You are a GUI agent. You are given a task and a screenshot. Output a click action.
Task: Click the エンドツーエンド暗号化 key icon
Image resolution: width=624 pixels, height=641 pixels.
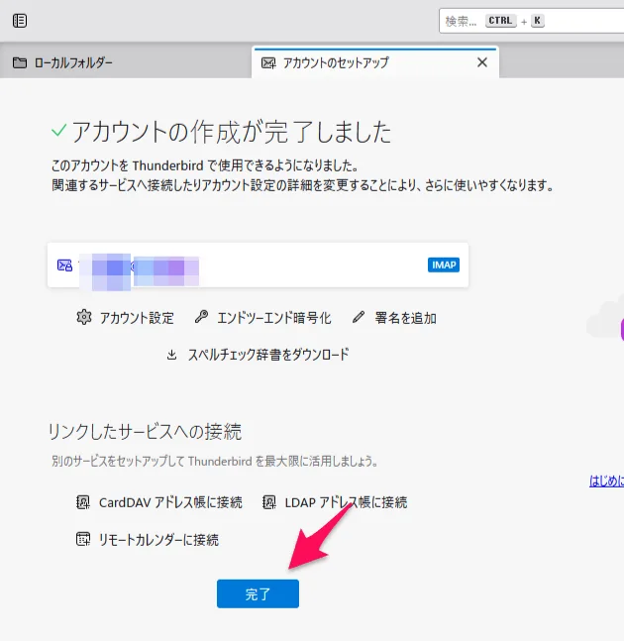pyautogui.click(x=201, y=318)
